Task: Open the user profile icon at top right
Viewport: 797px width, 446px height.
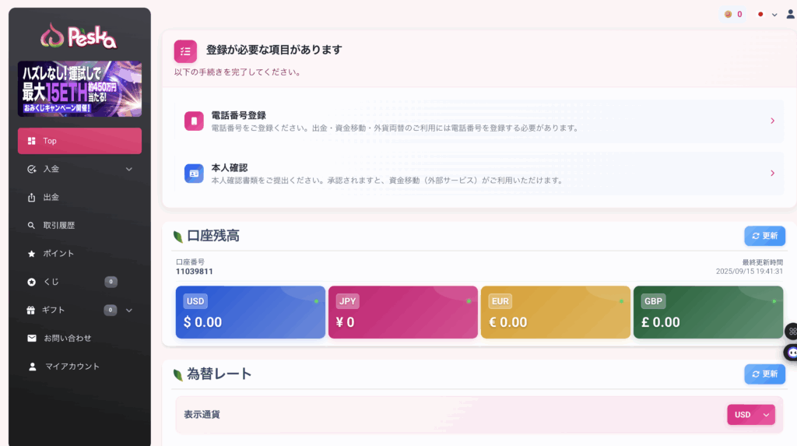Action: pos(791,14)
